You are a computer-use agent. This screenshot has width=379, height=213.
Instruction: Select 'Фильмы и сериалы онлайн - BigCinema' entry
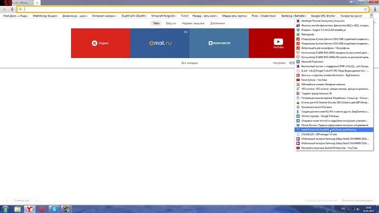334,75
